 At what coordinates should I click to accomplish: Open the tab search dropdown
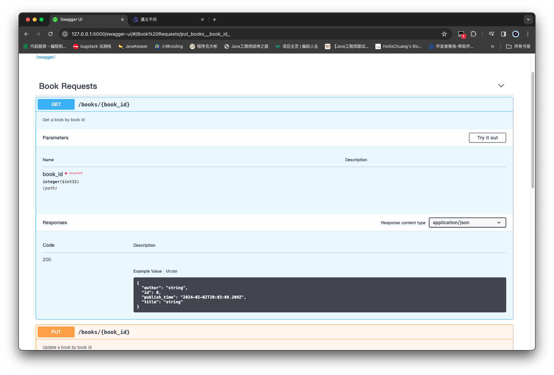pyautogui.click(x=528, y=20)
